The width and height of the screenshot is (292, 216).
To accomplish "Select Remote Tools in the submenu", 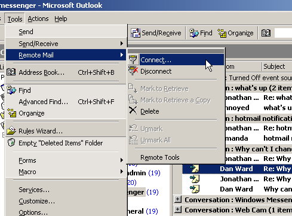I will click(x=176, y=157).
